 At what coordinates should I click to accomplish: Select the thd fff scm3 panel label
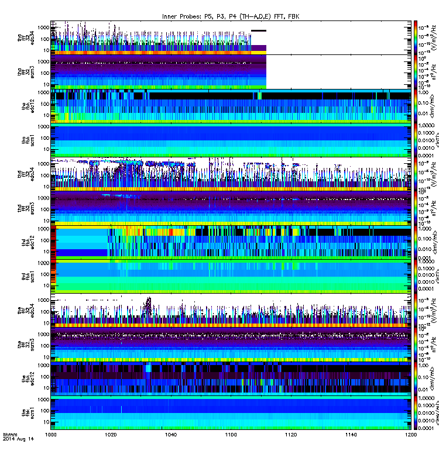26,208
